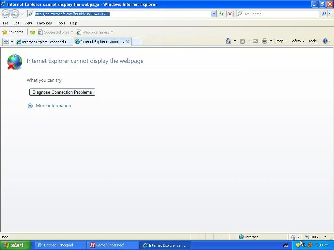Click the 100% zoom level button
The height and width of the screenshot is (250, 334).
(x=312, y=237)
